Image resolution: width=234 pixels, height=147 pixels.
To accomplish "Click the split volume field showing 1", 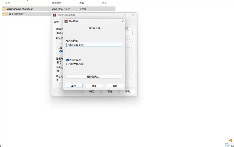I will 60,80.
